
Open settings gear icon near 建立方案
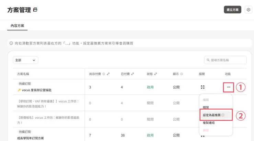[248, 10]
